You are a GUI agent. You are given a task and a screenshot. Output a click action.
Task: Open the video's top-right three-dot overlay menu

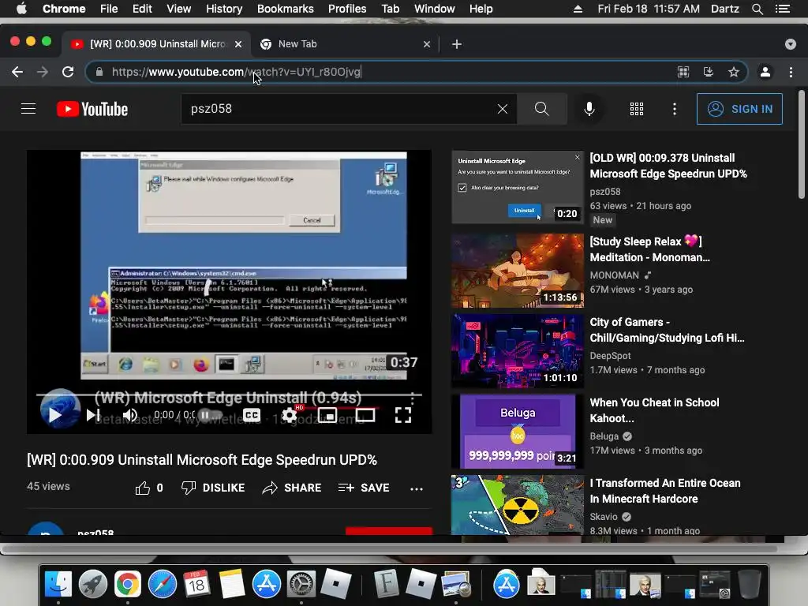[x=412, y=398]
